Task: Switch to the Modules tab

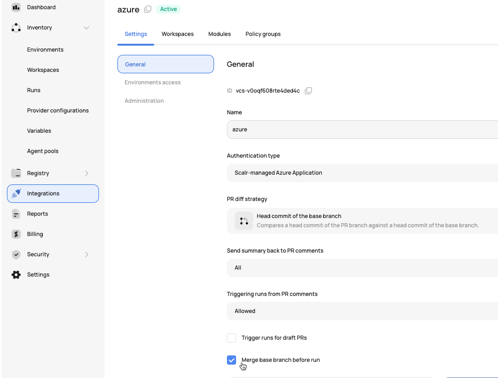Action: tap(220, 34)
